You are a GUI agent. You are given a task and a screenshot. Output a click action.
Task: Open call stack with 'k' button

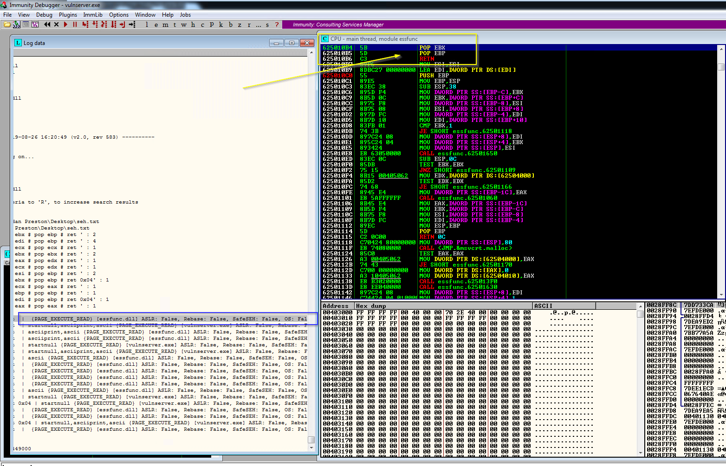point(221,25)
